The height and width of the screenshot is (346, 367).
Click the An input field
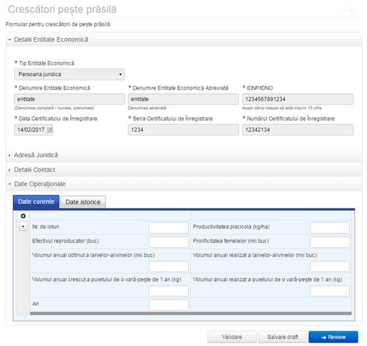coord(168,304)
